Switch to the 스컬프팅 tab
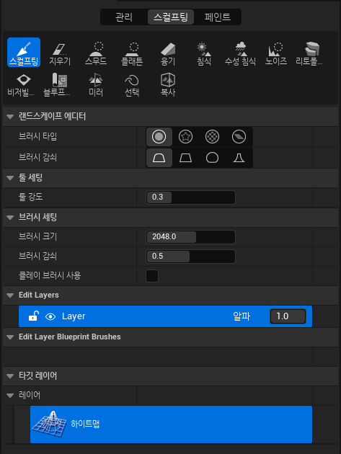Viewport: 341px width, 454px height. pos(171,17)
